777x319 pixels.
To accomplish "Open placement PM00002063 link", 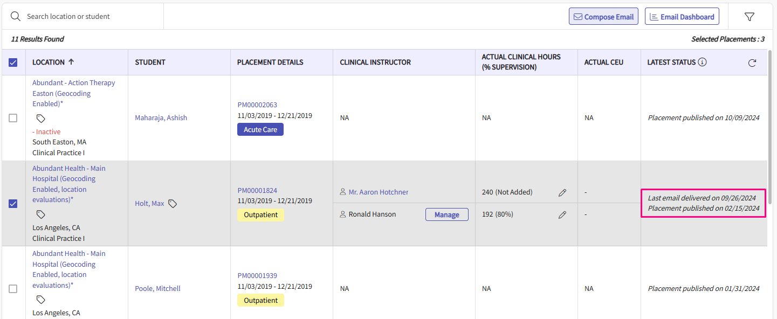I will (257, 105).
